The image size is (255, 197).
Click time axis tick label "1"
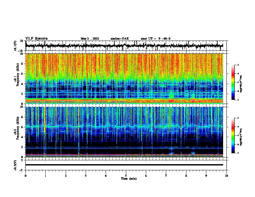[x=45, y=176]
